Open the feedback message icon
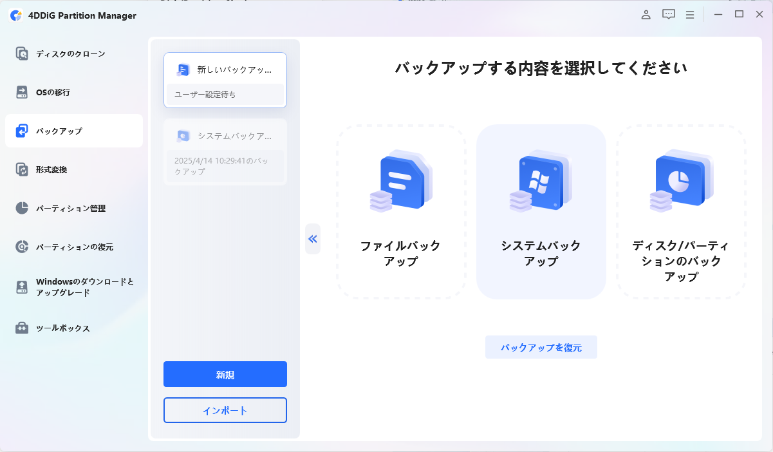Image resolution: width=773 pixels, height=452 pixels. tap(669, 15)
